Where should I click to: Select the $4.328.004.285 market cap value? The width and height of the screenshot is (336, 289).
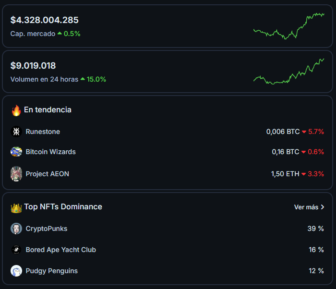(45, 20)
